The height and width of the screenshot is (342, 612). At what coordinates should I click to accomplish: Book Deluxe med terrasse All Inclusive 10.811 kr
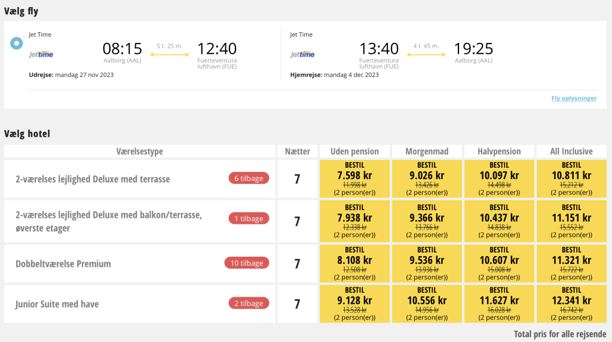click(571, 178)
